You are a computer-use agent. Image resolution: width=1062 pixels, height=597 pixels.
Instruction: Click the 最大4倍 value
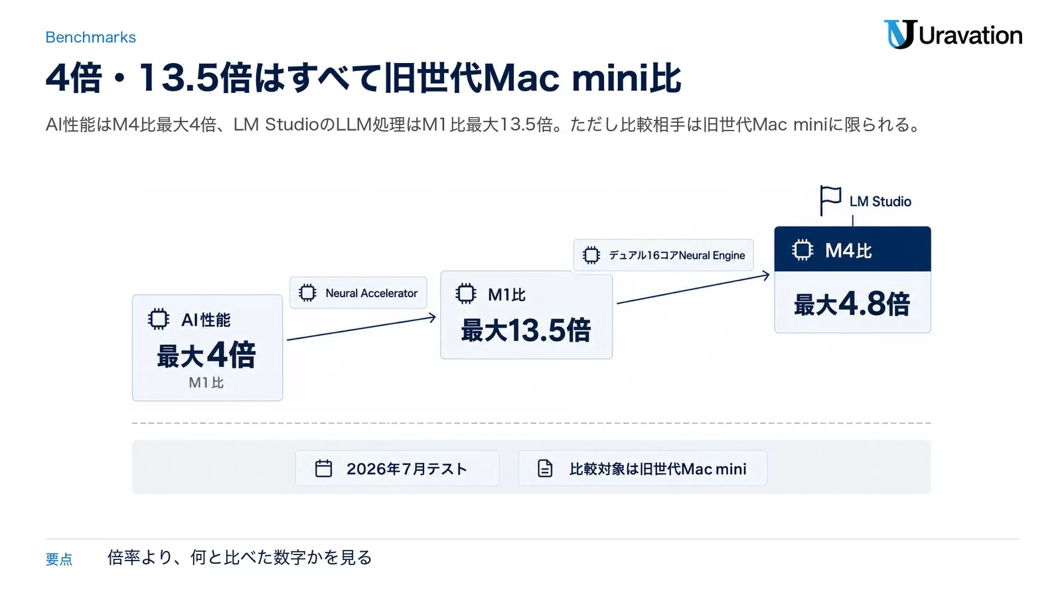[206, 355]
